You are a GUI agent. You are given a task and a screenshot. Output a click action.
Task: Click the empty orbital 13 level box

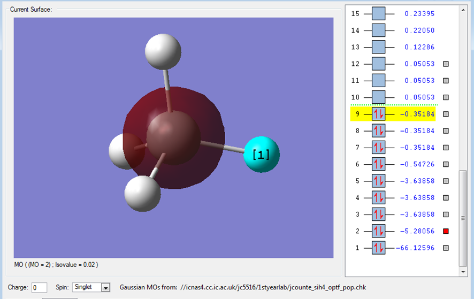pyautogui.click(x=378, y=47)
